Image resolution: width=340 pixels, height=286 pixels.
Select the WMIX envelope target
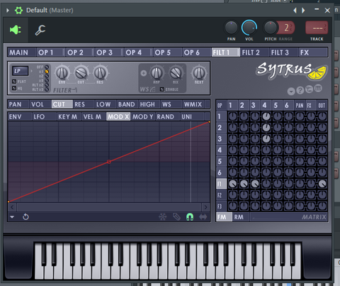(x=193, y=104)
